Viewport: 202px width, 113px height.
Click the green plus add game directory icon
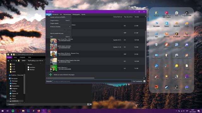click(50, 75)
